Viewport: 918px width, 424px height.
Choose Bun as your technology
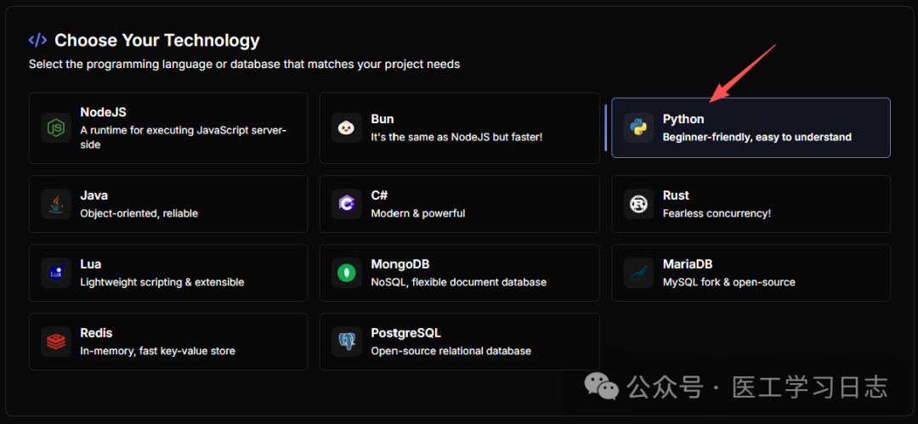pos(459,128)
